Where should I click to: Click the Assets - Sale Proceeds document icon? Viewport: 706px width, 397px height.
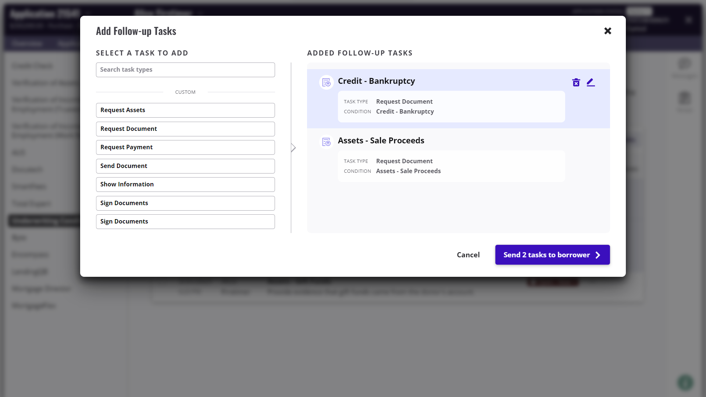click(326, 142)
